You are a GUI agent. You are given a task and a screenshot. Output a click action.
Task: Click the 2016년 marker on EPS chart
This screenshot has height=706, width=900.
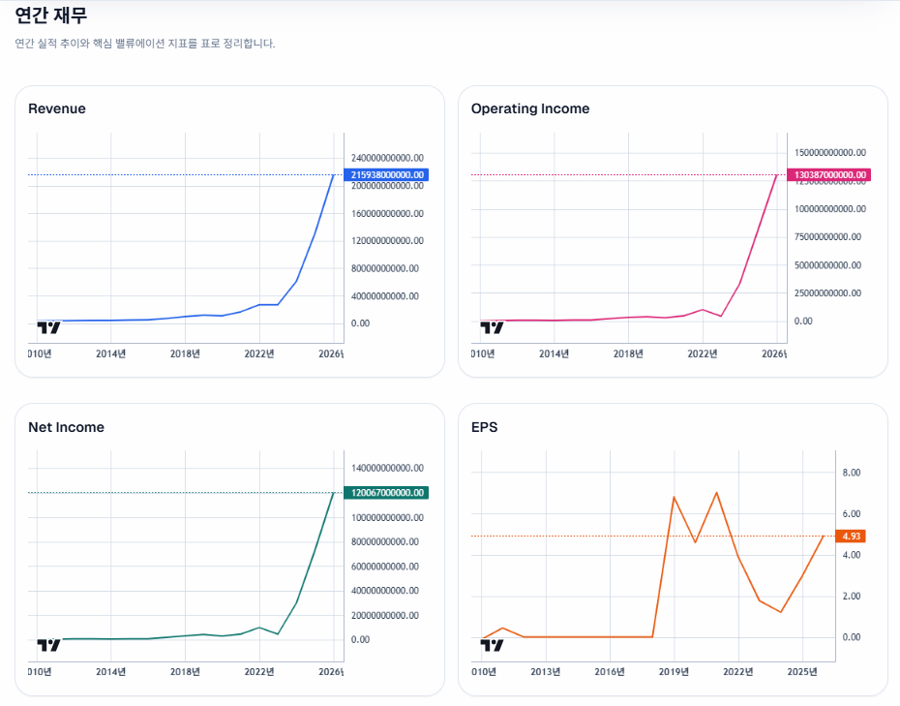click(610, 671)
